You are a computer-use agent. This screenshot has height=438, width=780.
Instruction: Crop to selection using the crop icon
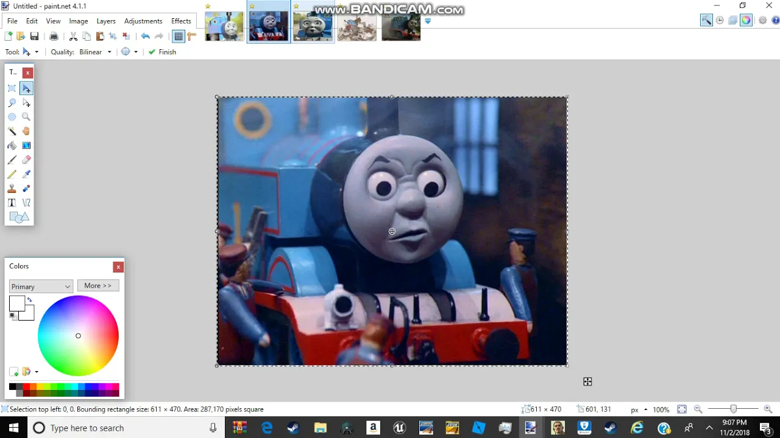(x=113, y=36)
